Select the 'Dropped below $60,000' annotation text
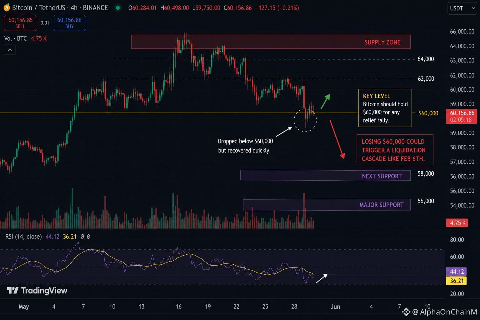 pos(245,146)
